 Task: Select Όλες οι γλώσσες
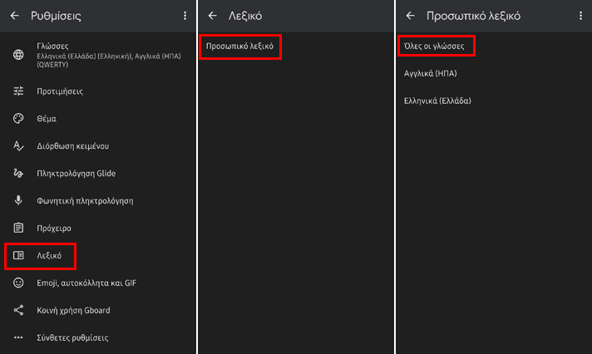(x=434, y=46)
